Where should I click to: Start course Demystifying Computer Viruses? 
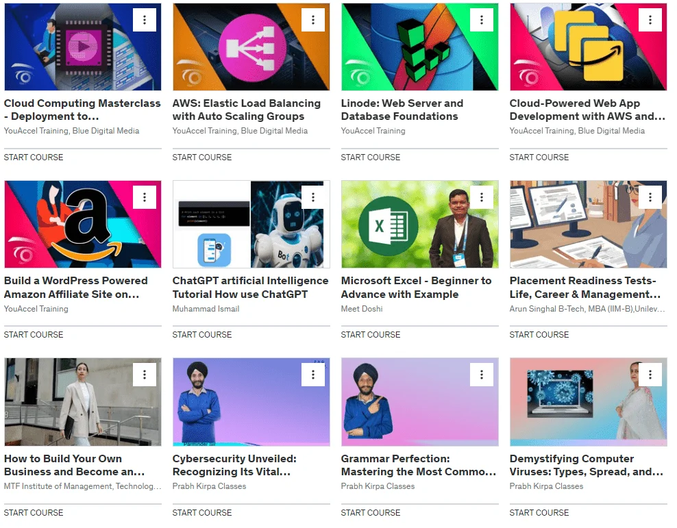pyautogui.click(x=539, y=513)
